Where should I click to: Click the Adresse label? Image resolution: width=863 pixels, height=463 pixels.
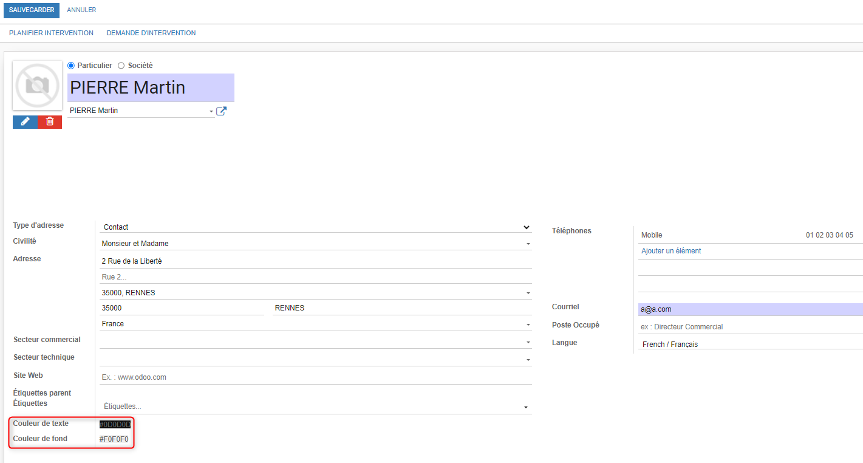coord(27,259)
